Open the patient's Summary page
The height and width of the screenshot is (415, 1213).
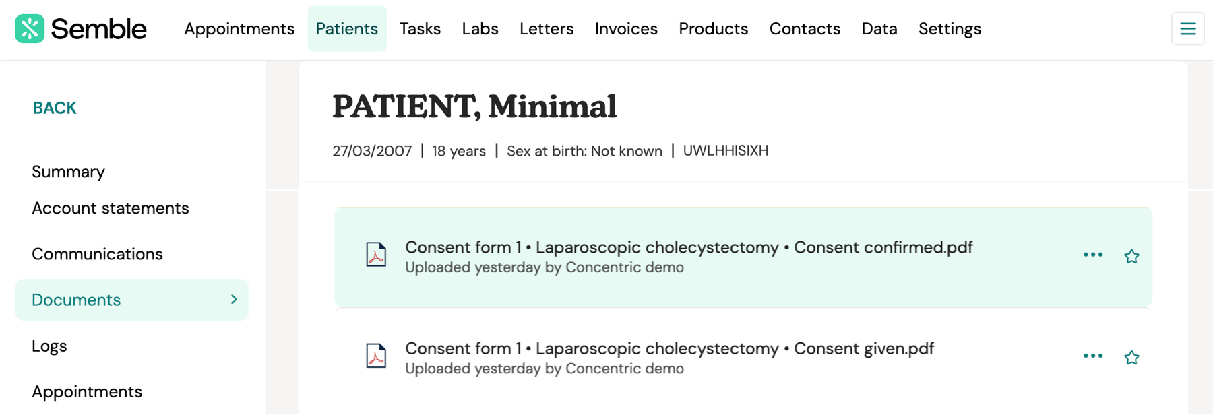click(x=68, y=171)
